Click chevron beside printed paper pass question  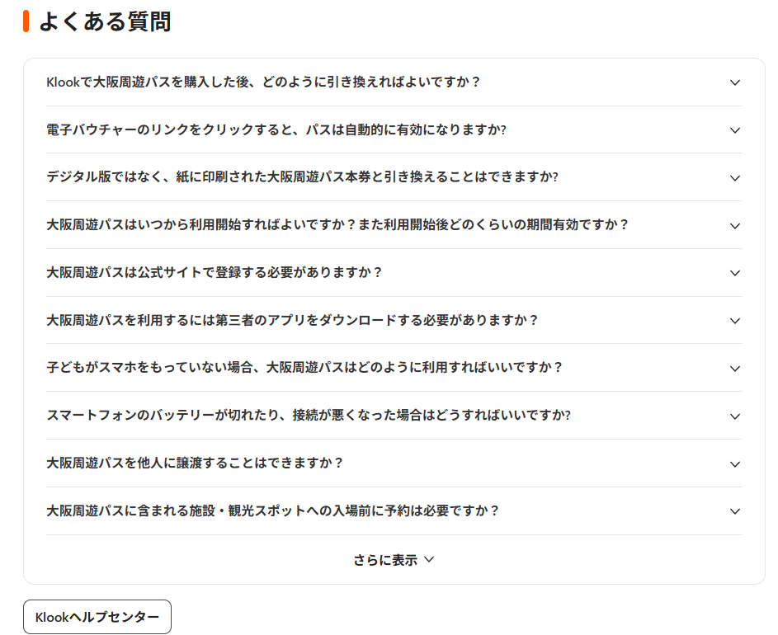click(x=735, y=178)
